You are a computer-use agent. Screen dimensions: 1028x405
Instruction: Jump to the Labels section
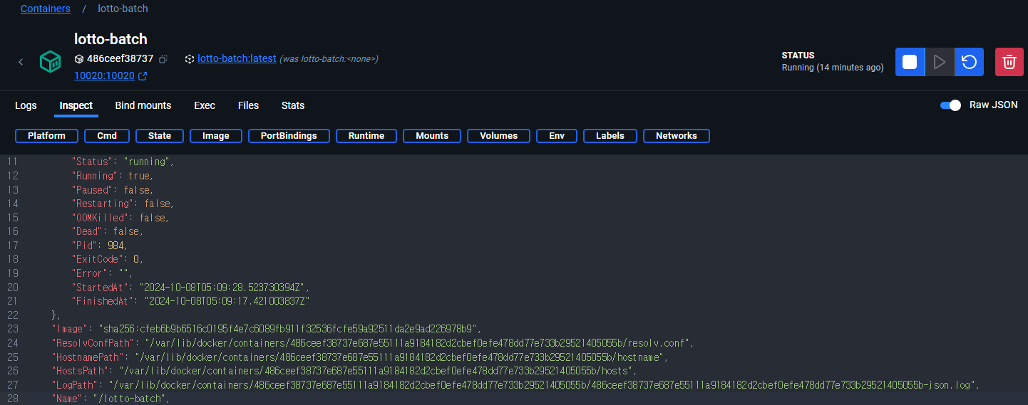(x=610, y=136)
